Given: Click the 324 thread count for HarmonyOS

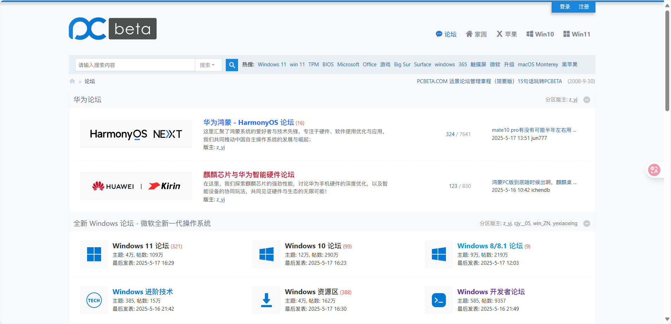Looking at the screenshot, I should 450,134.
